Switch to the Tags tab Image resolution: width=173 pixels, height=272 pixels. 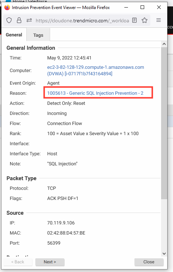click(38, 35)
